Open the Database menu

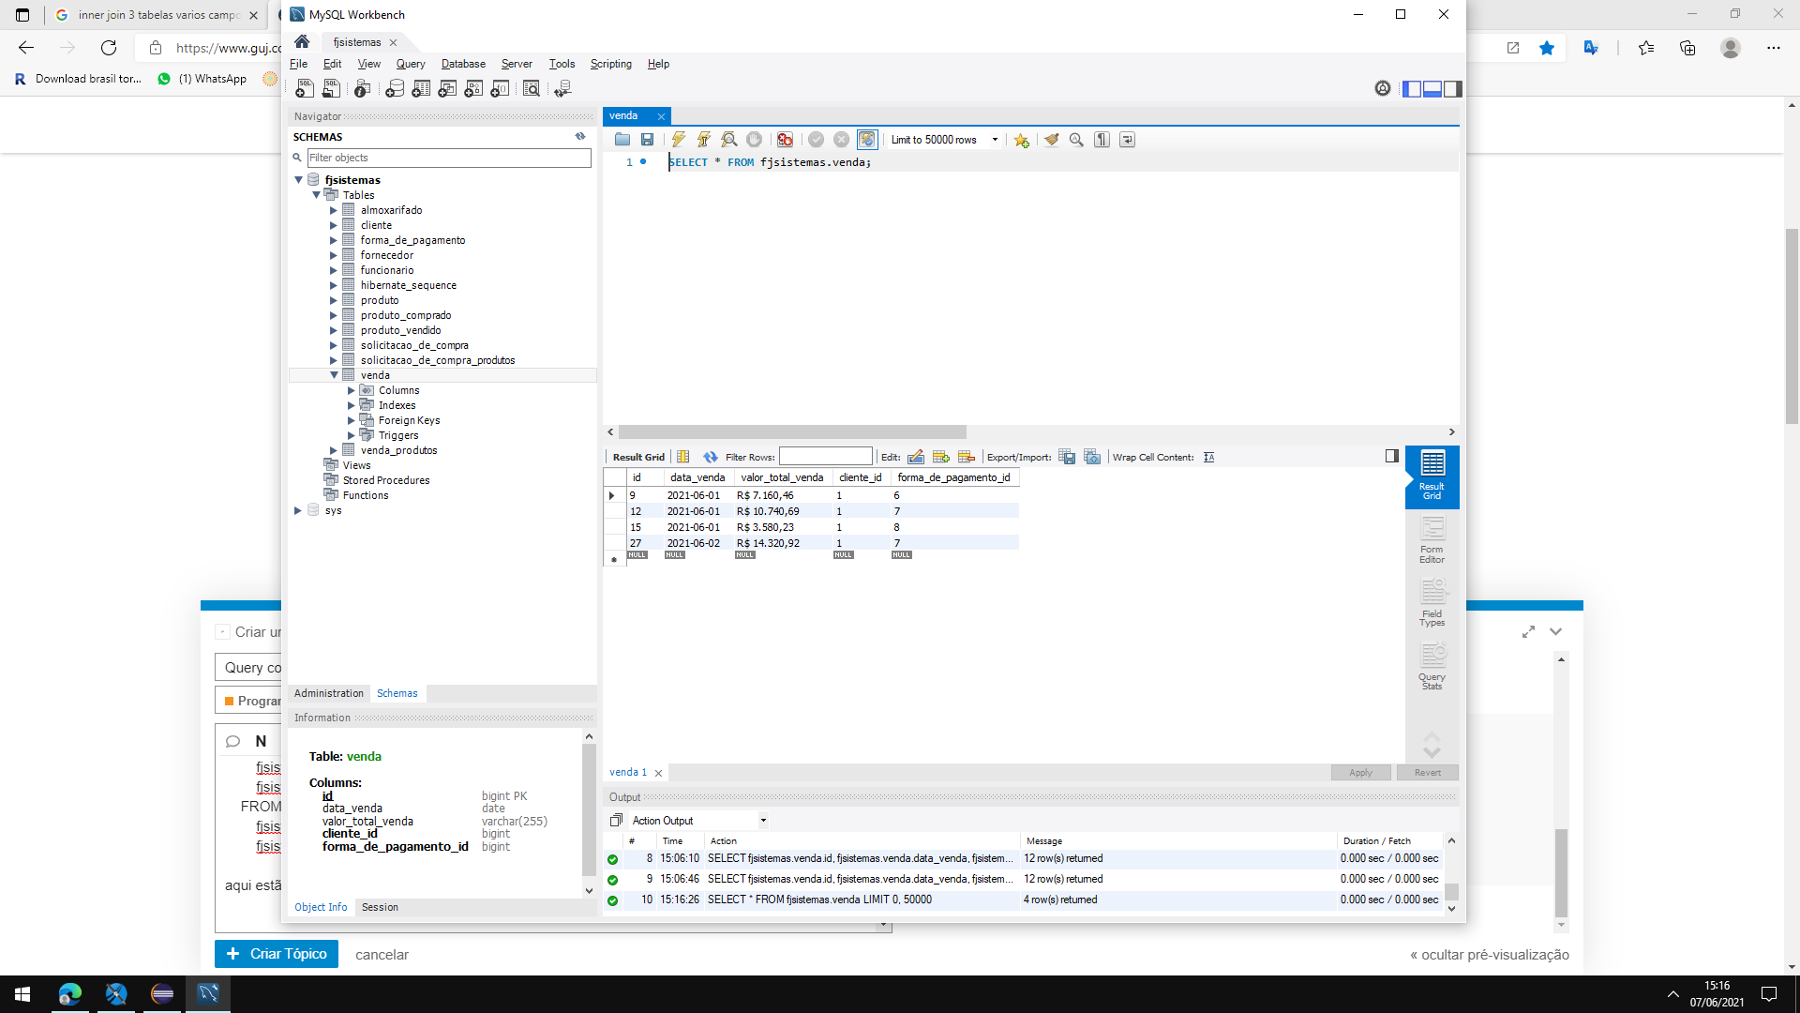463,64
